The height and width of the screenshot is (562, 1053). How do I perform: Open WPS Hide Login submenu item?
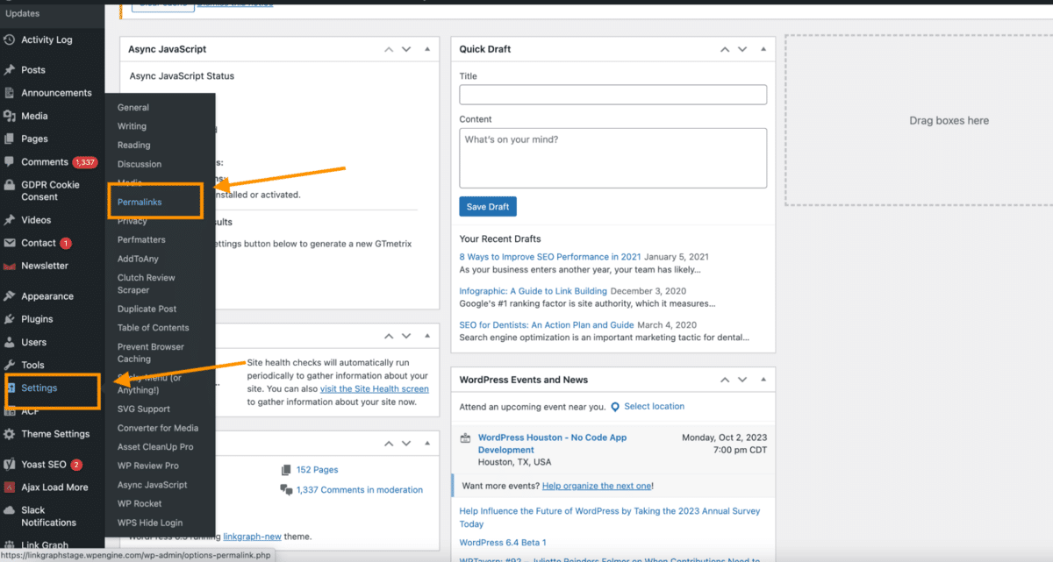coord(150,523)
